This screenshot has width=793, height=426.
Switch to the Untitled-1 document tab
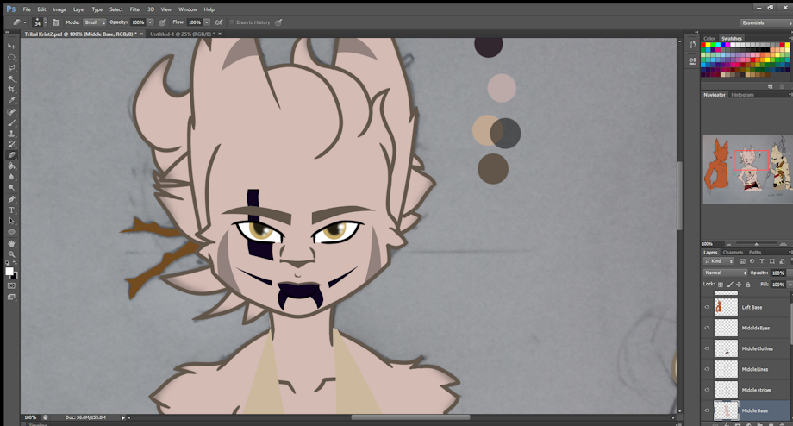[182, 34]
